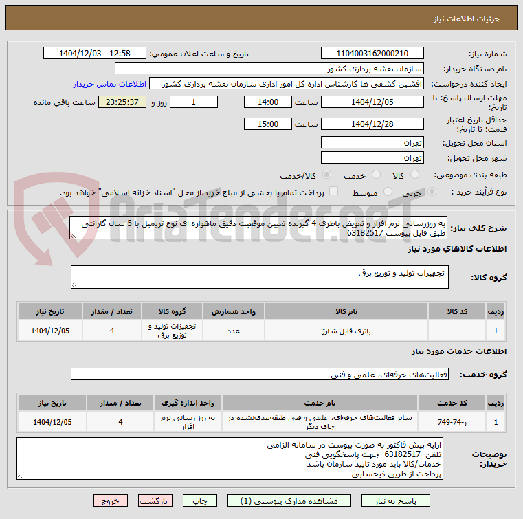Screen dimensions: 523x519
Task: Click the remaining time 23:25:37 field
Action: pyautogui.click(x=122, y=102)
